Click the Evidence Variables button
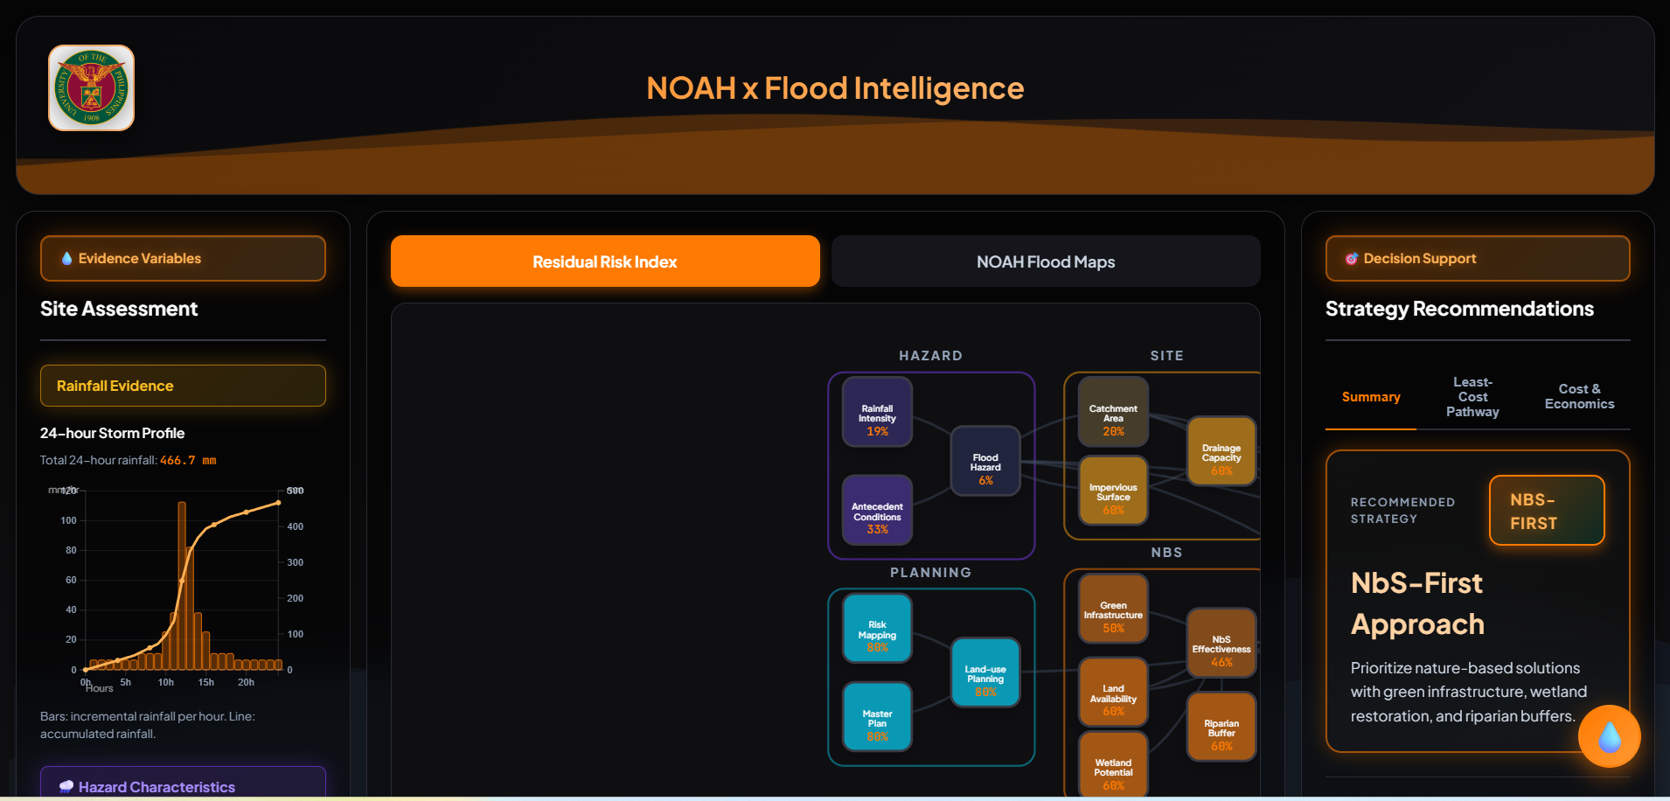1670x801 pixels. coord(183,259)
